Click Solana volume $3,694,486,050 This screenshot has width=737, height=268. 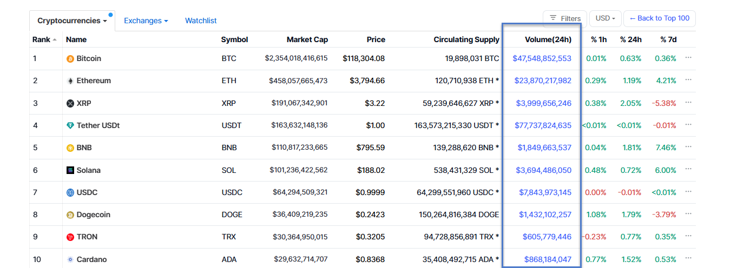[544, 170]
